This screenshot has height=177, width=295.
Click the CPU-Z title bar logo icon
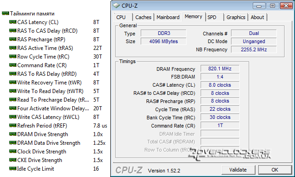[116, 5]
